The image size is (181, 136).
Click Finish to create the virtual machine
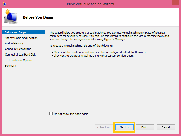[x=145, y=127]
